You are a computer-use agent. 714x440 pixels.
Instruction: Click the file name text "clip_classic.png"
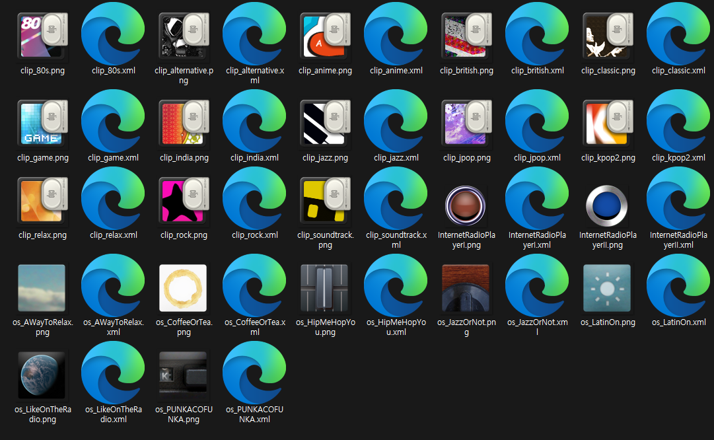[x=608, y=71]
